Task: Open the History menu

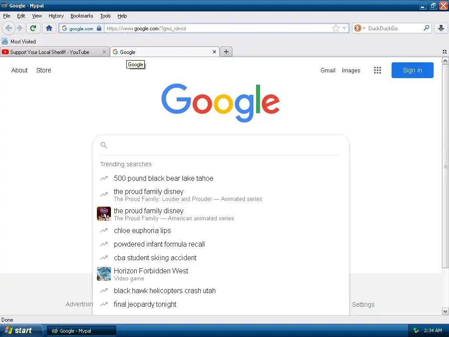Action: pos(56,16)
